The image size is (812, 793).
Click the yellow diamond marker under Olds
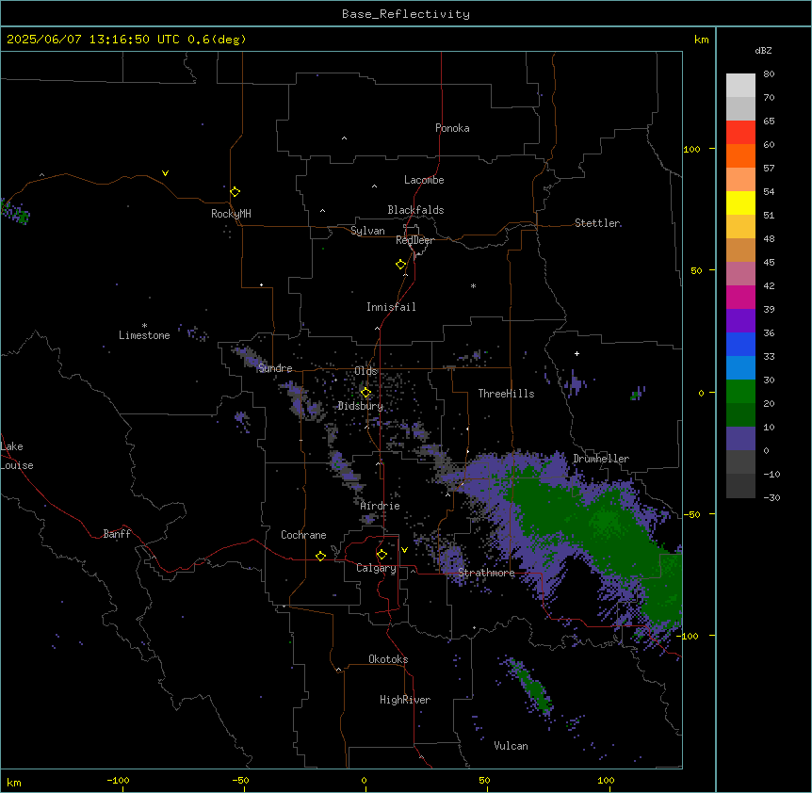365,393
